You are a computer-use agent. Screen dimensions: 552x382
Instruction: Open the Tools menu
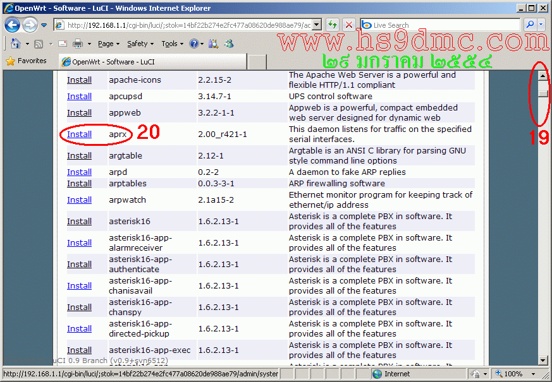point(173,44)
